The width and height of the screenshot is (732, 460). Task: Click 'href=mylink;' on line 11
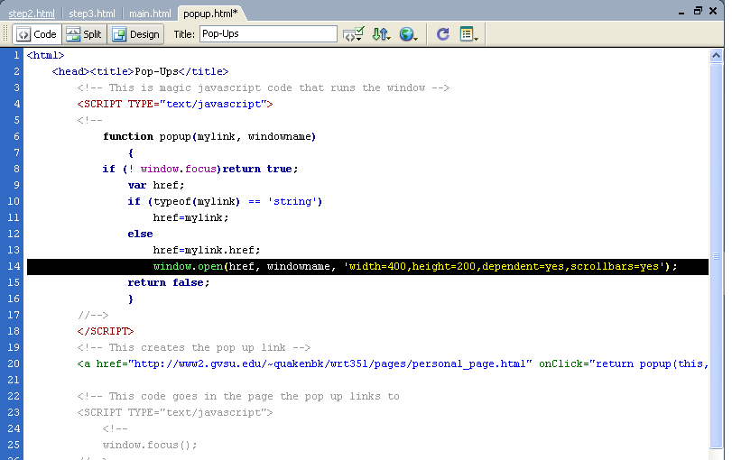pos(190,218)
